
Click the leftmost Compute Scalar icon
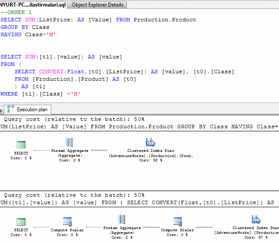pos(67,222)
